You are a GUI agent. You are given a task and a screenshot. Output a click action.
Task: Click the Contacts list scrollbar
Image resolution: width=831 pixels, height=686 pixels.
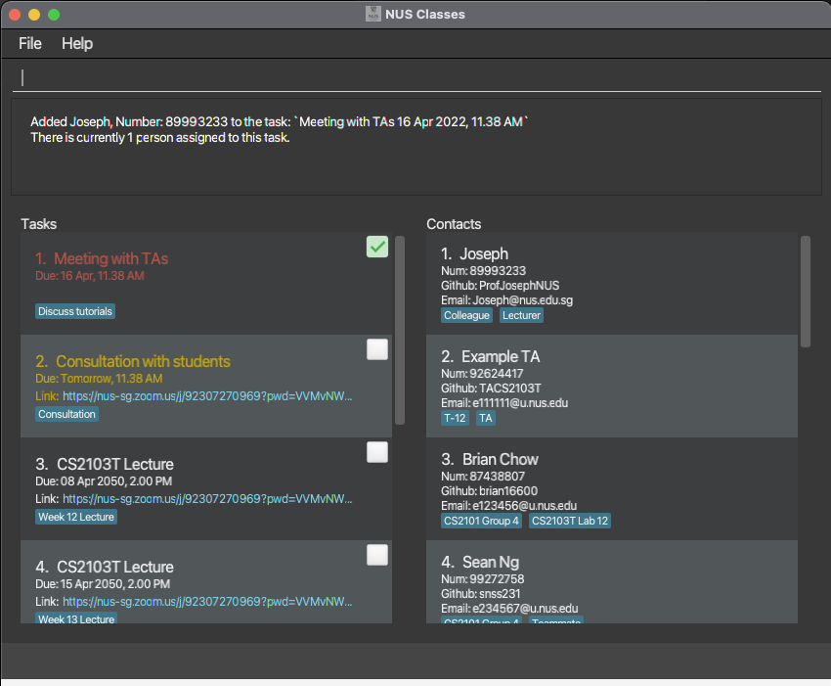coord(806,292)
